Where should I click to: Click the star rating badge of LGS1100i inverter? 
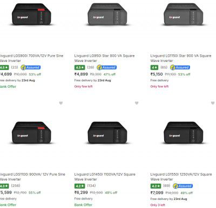tap(4, 186)
